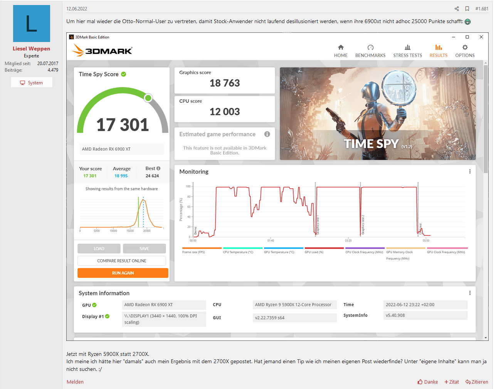Image resolution: width=494 pixels, height=389 pixels.
Task: Go to the 3DMark HOME tab
Action: tap(341, 51)
